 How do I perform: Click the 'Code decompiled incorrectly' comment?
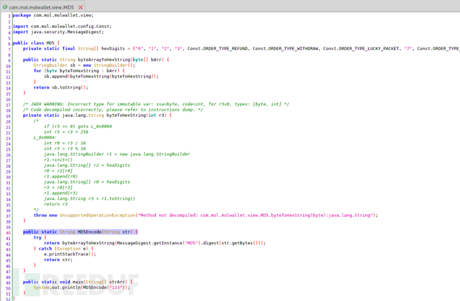pos(113,109)
